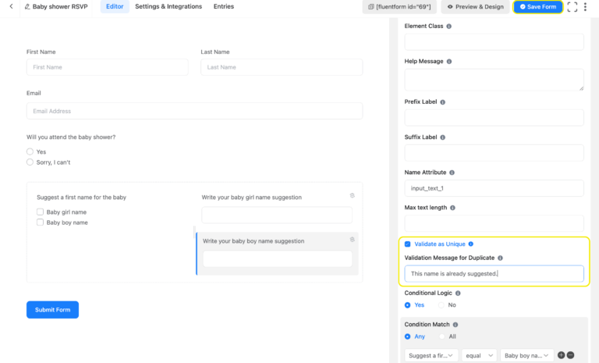Click the back arrow beside the form title
The height and width of the screenshot is (363, 599).
click(11, 7)
